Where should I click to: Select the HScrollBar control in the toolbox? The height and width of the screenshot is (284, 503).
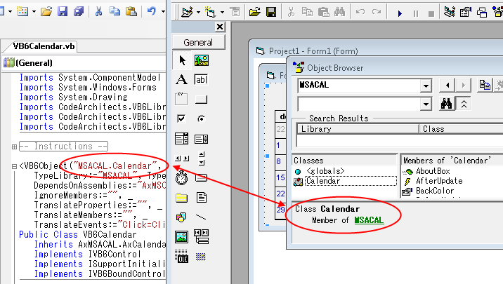pyautogui.click(x=181, y=158)
